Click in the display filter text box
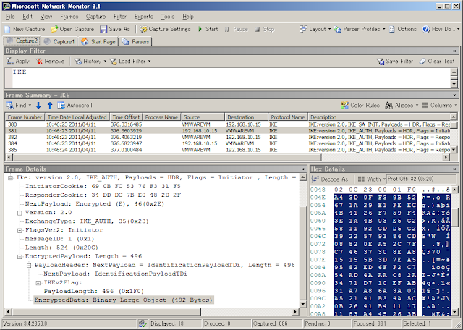Viewport: 463px width, 330px height. [231, 77]
